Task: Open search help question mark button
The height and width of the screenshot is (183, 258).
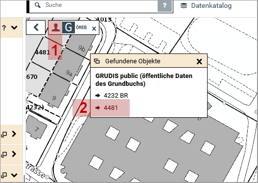Action: point(164,6)
